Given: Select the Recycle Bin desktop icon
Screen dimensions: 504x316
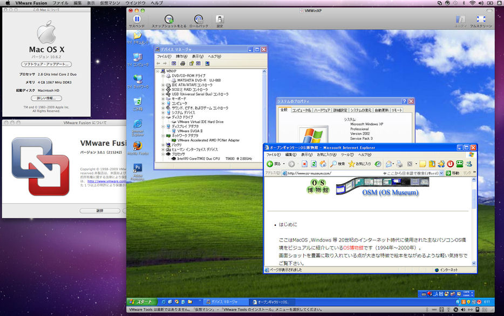Looking at the screenshot, I should click(138, 104).
